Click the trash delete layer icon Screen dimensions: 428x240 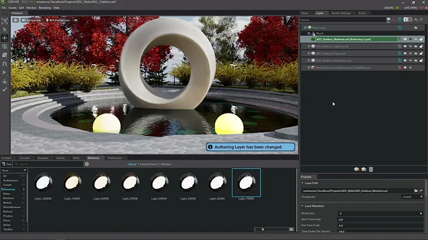[x=371, y=169]
